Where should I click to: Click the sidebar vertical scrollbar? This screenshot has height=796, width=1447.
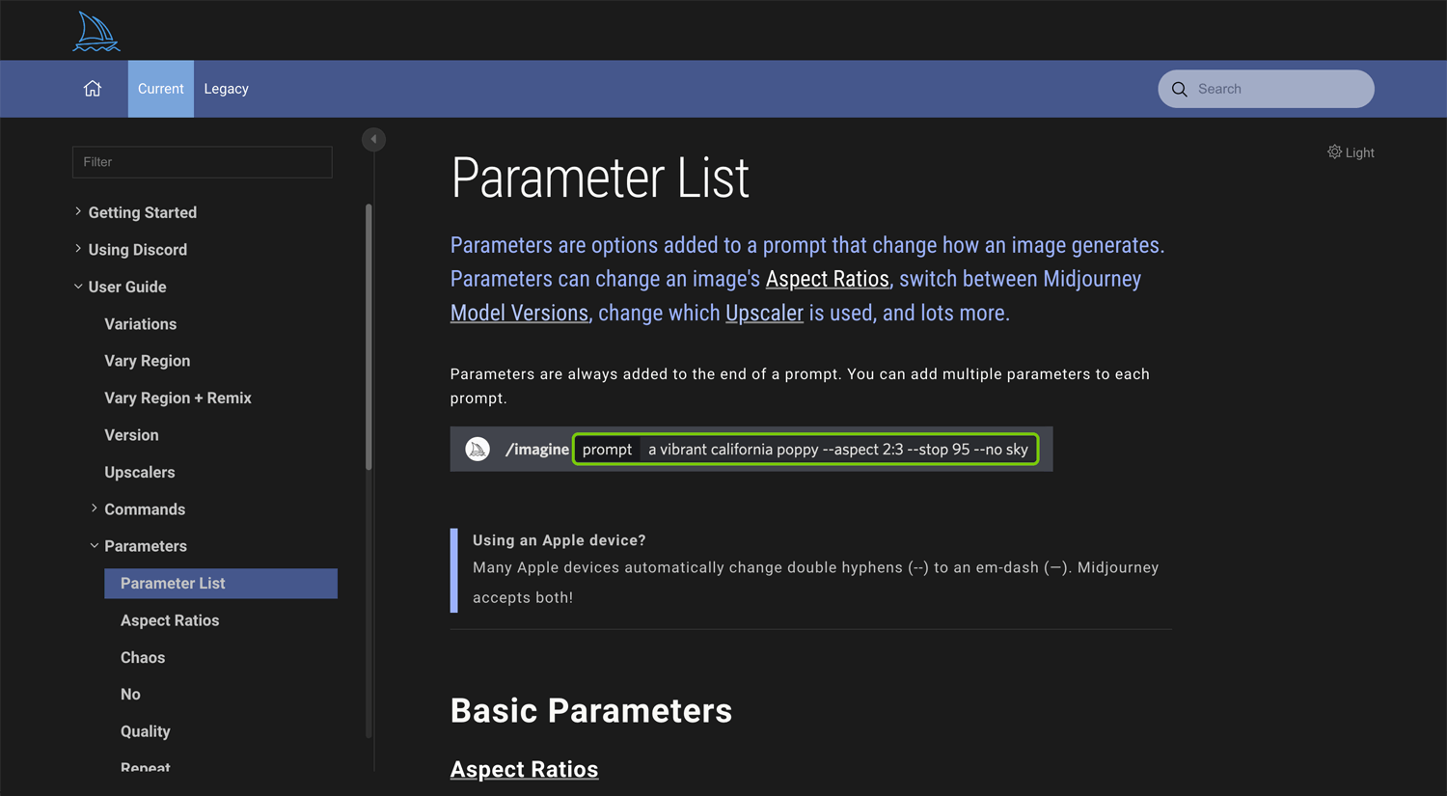[x=369, y=338]
